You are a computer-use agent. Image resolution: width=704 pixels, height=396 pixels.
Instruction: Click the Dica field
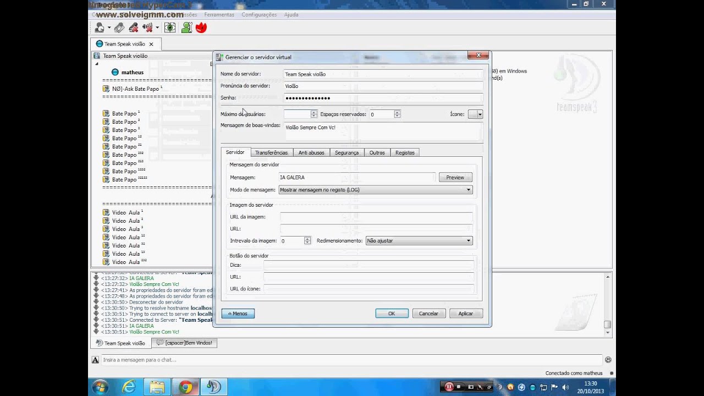pyautogui.click(x=369, y=265)
